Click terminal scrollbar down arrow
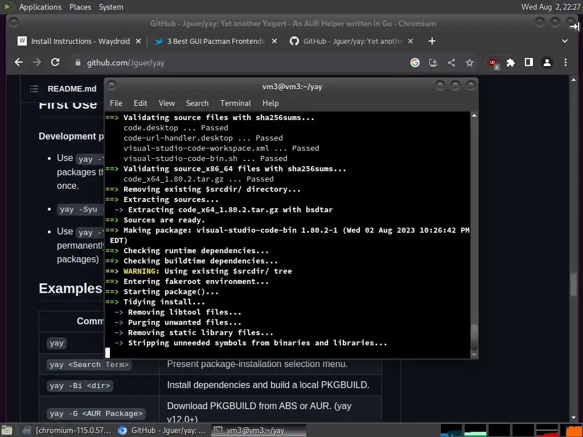The height and width of the screenshot is (437, 583). tap(474, 354)
